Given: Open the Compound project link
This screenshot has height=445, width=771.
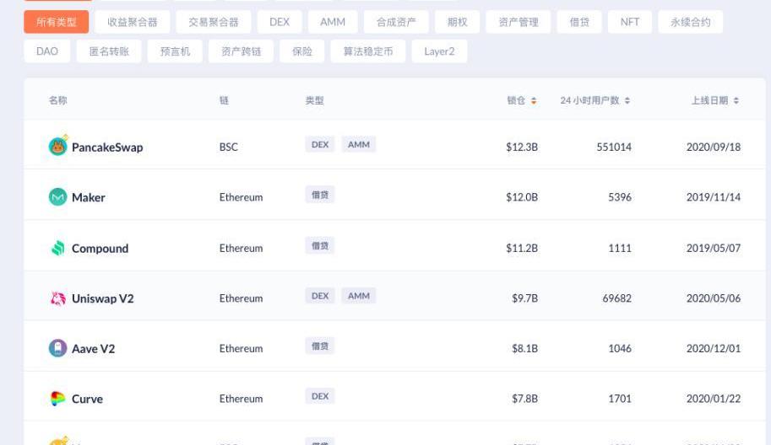Looking at the screenshot, I should pyautogui.click(x=100, y=249).
